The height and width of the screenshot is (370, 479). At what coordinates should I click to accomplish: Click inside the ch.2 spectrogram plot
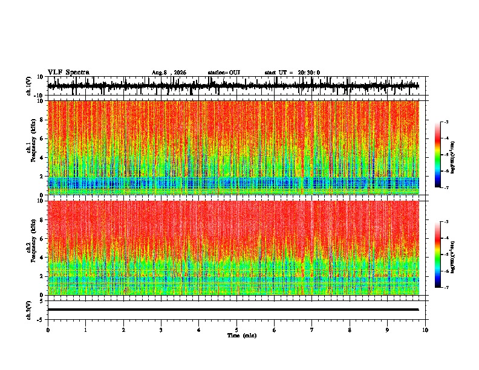233,248
